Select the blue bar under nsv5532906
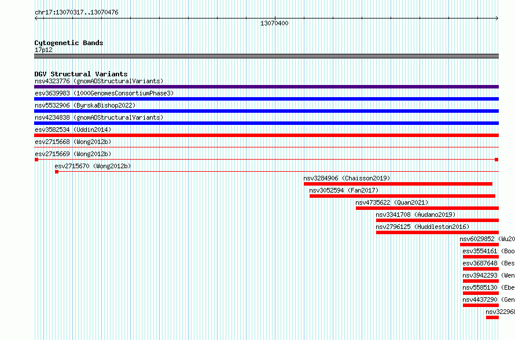The image size is (515, 340). click(266, 111)
